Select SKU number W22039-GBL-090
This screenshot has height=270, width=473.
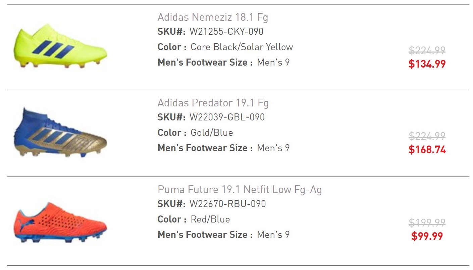tap(227, 117)
